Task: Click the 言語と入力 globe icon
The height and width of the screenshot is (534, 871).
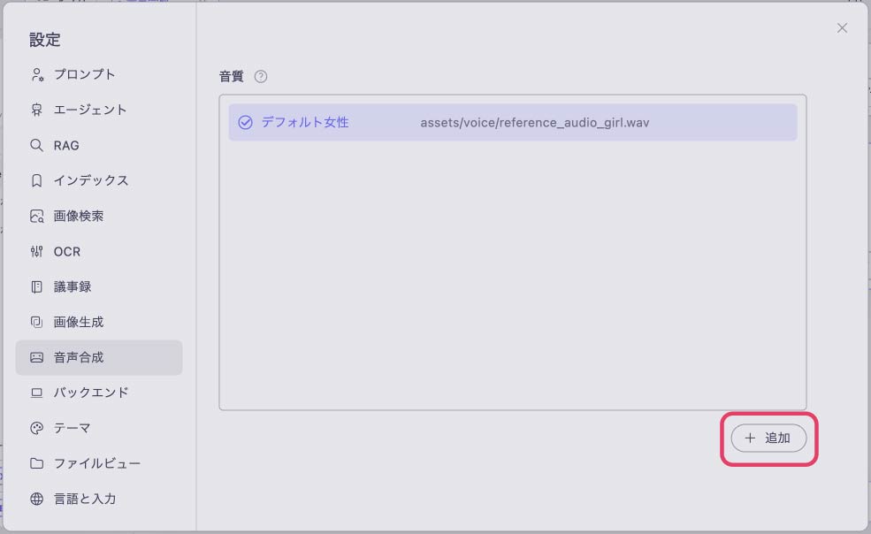Action: click(36, 499)
